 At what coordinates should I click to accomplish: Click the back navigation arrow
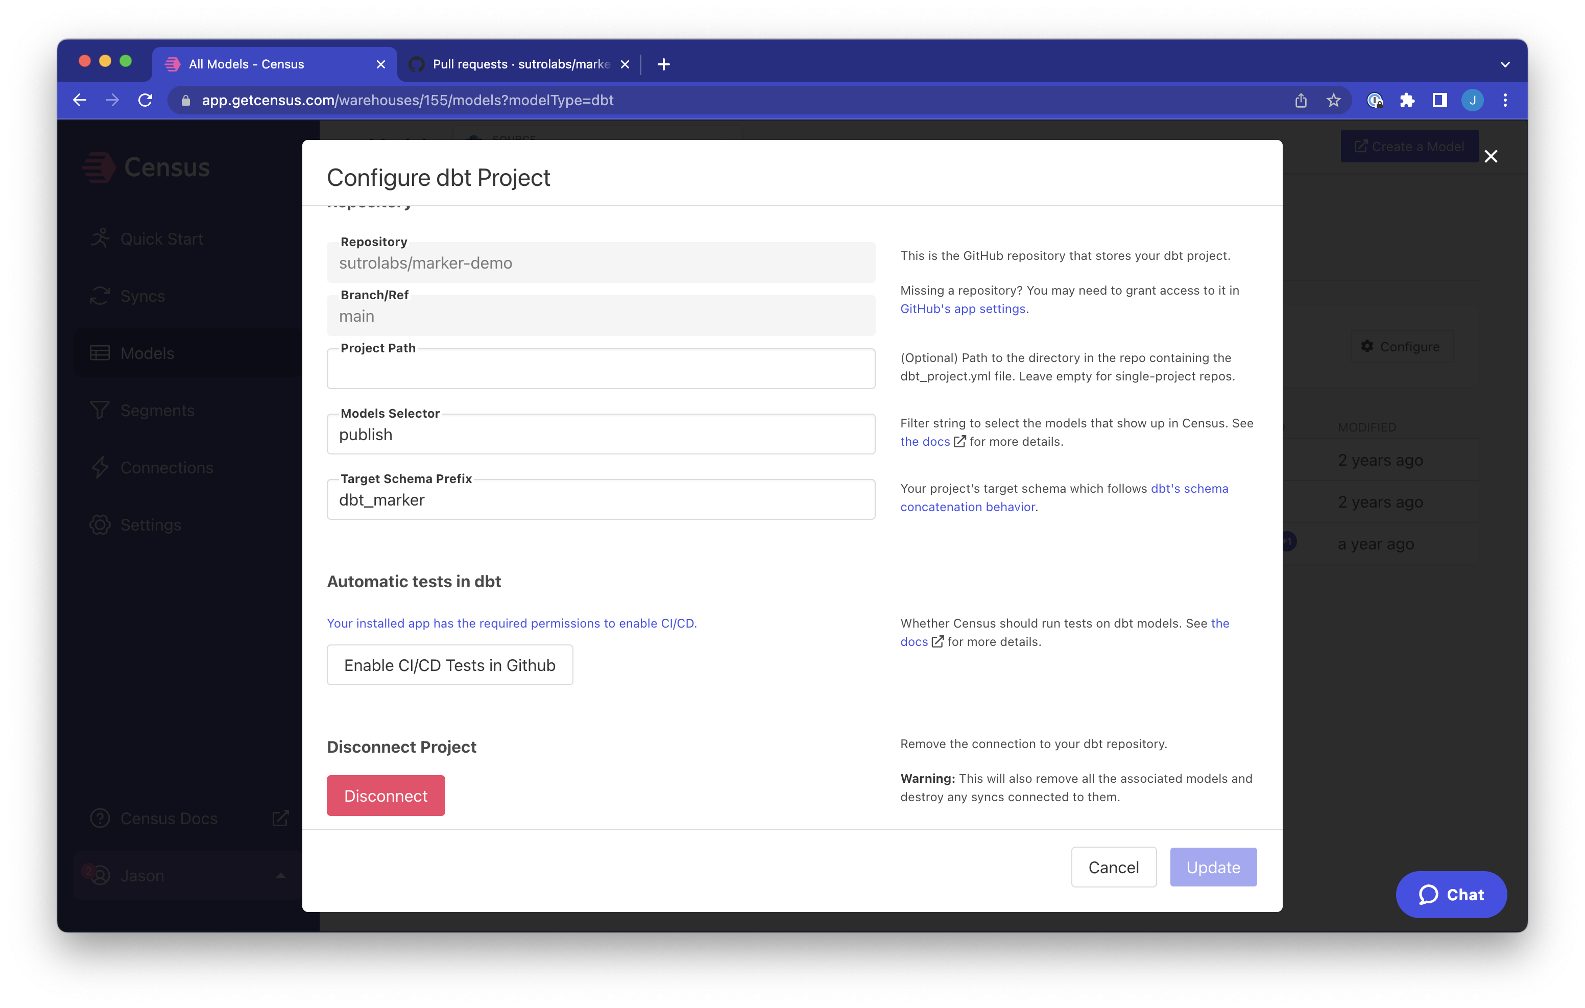(x=80, y=100)
